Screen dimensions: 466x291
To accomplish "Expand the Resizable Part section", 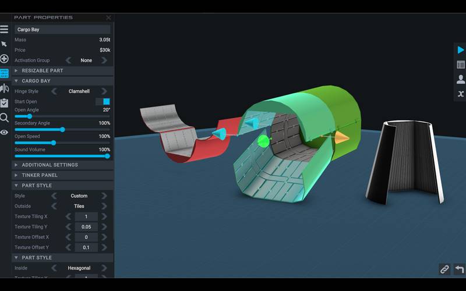I will [43, 70].
